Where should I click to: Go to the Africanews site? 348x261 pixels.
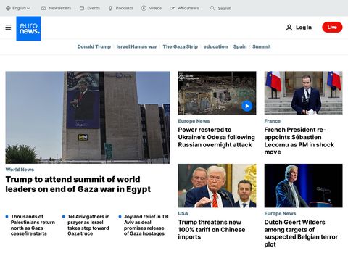[x=188, y=8]
